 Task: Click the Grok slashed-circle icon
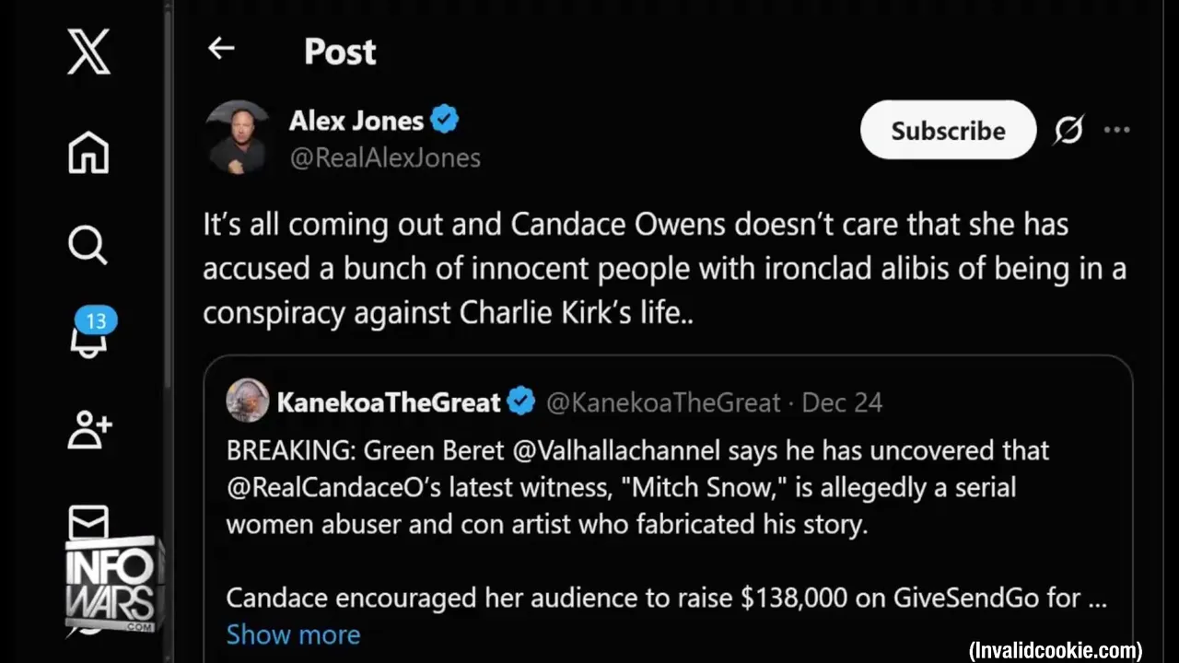[x=1068, y=130]
